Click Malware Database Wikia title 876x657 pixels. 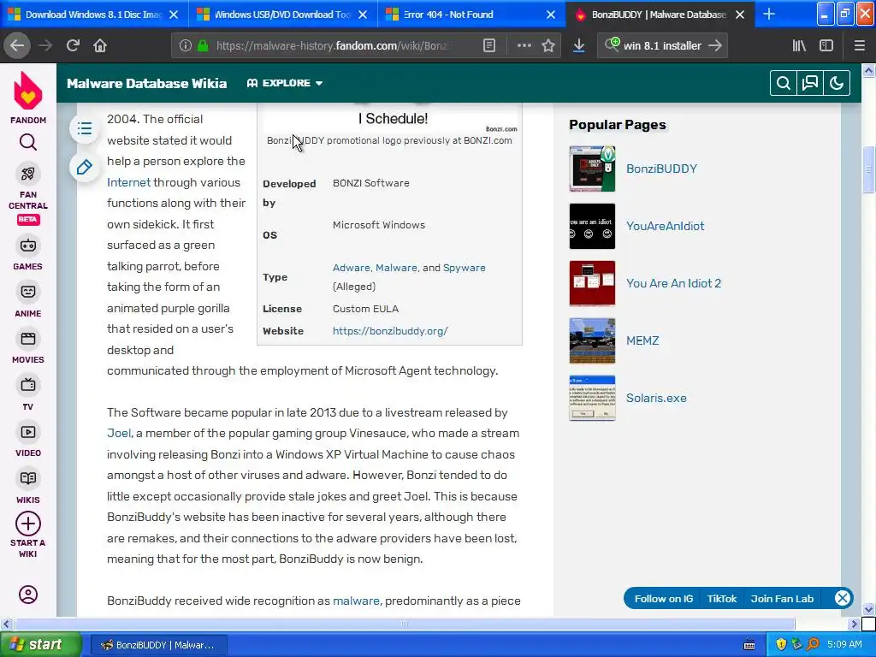point(147,83)
